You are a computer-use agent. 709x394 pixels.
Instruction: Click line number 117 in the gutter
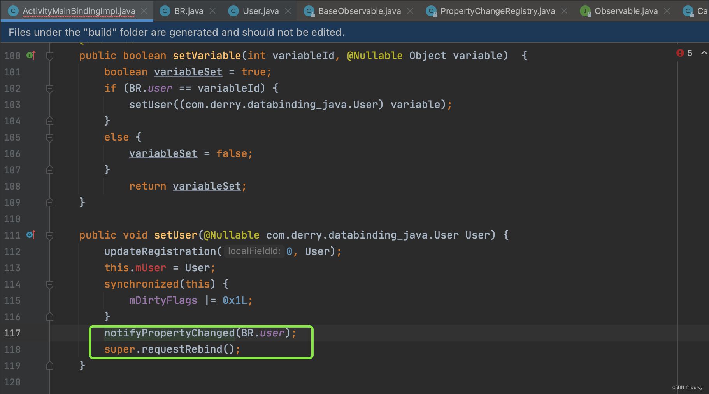coord(12,333)
